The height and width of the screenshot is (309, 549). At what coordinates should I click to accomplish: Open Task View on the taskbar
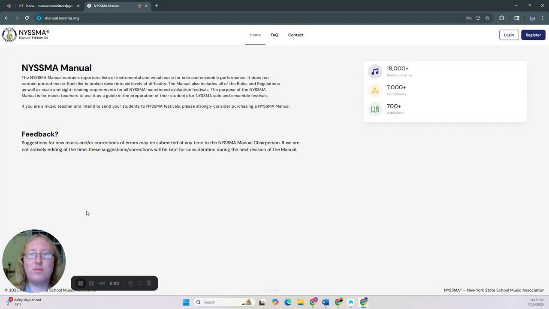coord(262,302)
